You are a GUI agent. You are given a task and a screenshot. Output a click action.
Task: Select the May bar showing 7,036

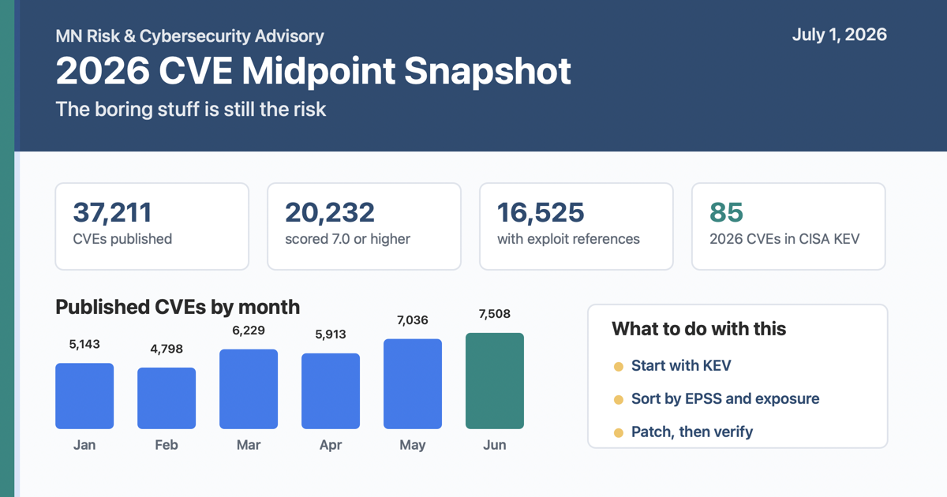(413, 384)
